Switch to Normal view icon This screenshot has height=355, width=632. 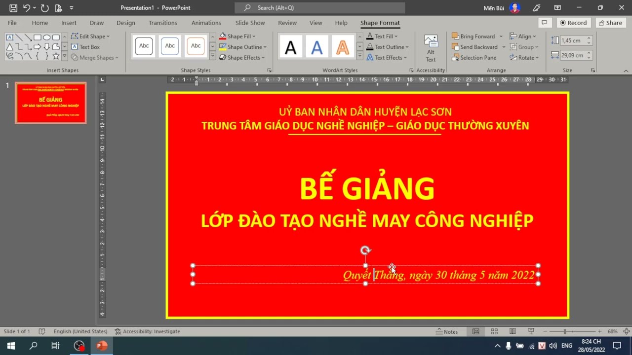475,331
